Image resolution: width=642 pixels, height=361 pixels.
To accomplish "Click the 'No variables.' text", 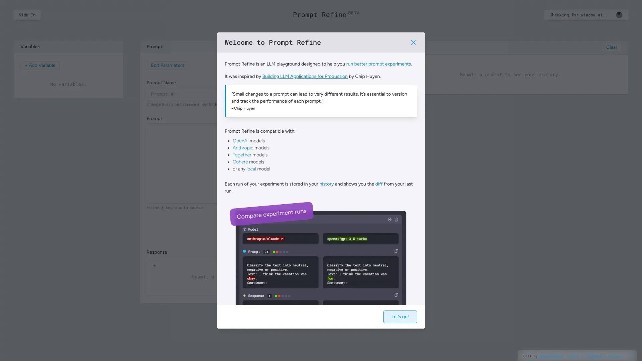I will (x=68, y=84).
